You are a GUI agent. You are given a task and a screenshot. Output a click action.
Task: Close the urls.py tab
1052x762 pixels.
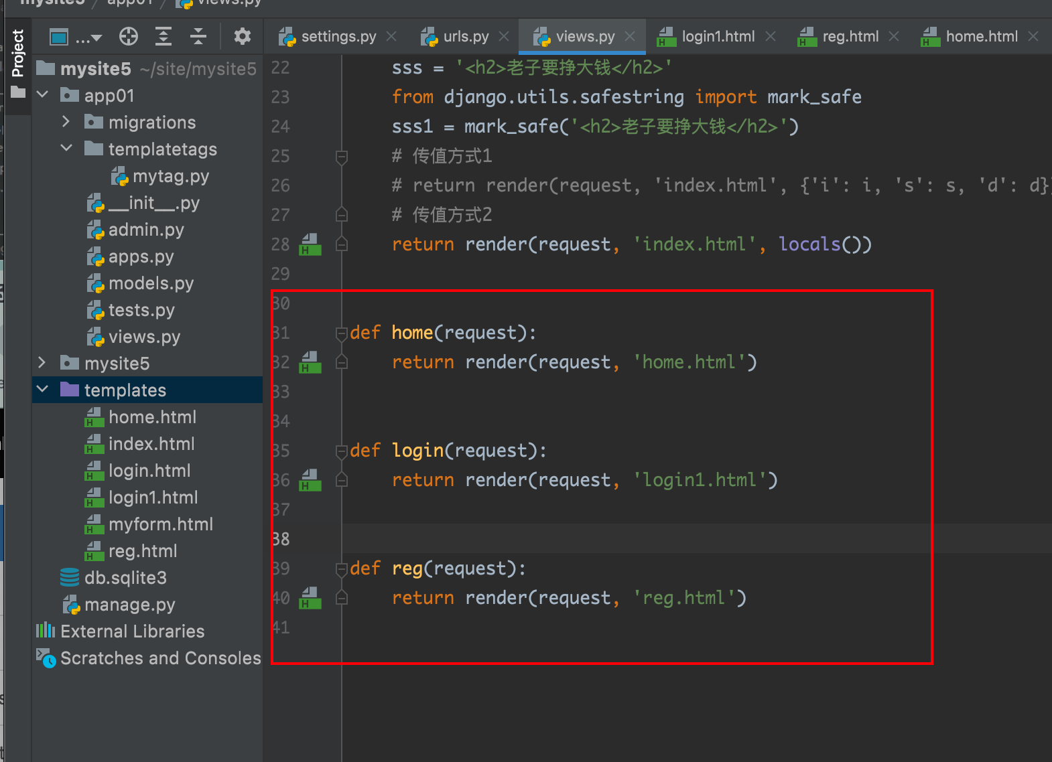pos(505,37)
